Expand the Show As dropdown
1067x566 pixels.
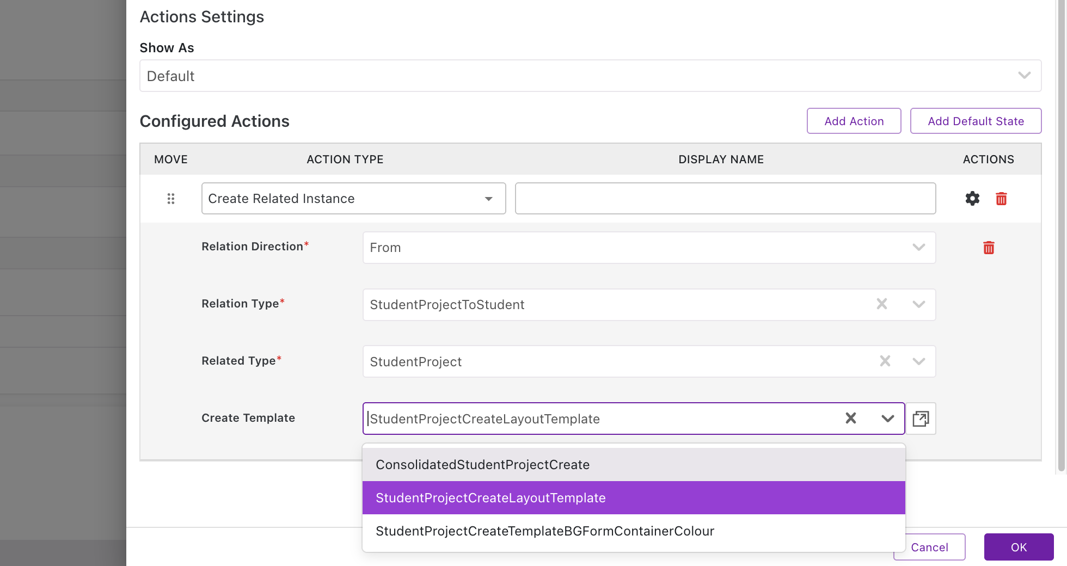(1025, 76)
